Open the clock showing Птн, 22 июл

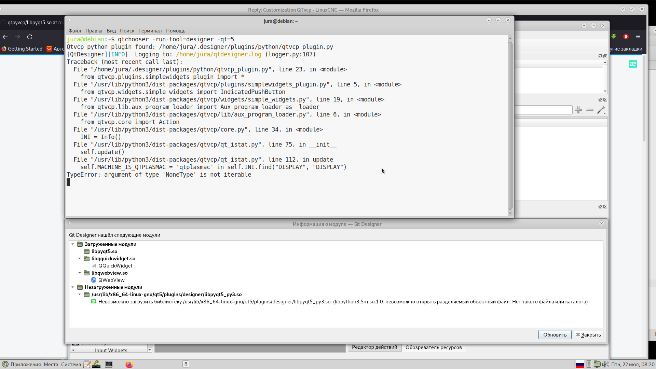[633, 365]
